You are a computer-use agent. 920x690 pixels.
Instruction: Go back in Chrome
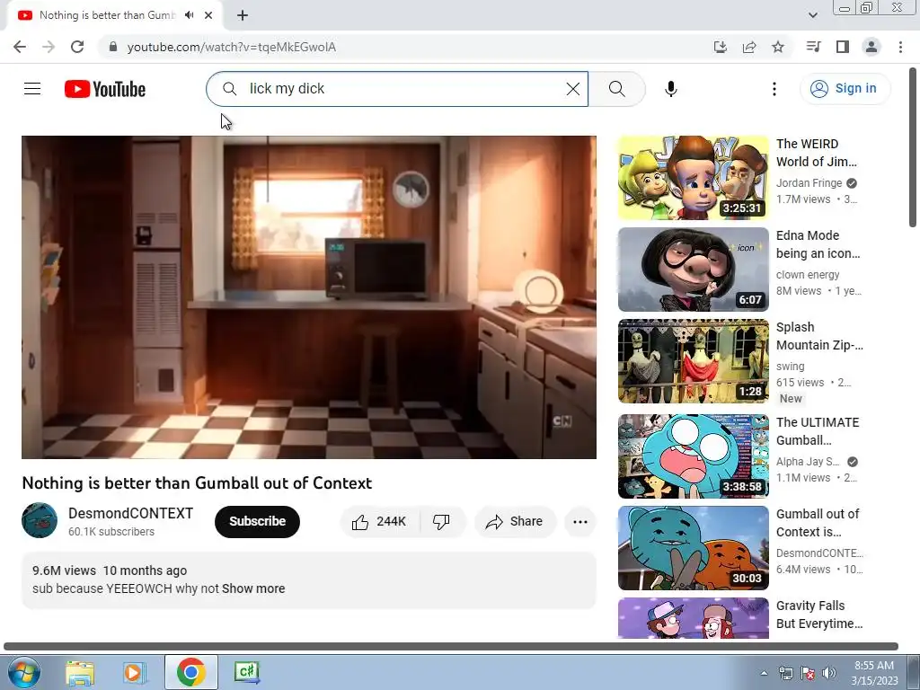point(20,47)
